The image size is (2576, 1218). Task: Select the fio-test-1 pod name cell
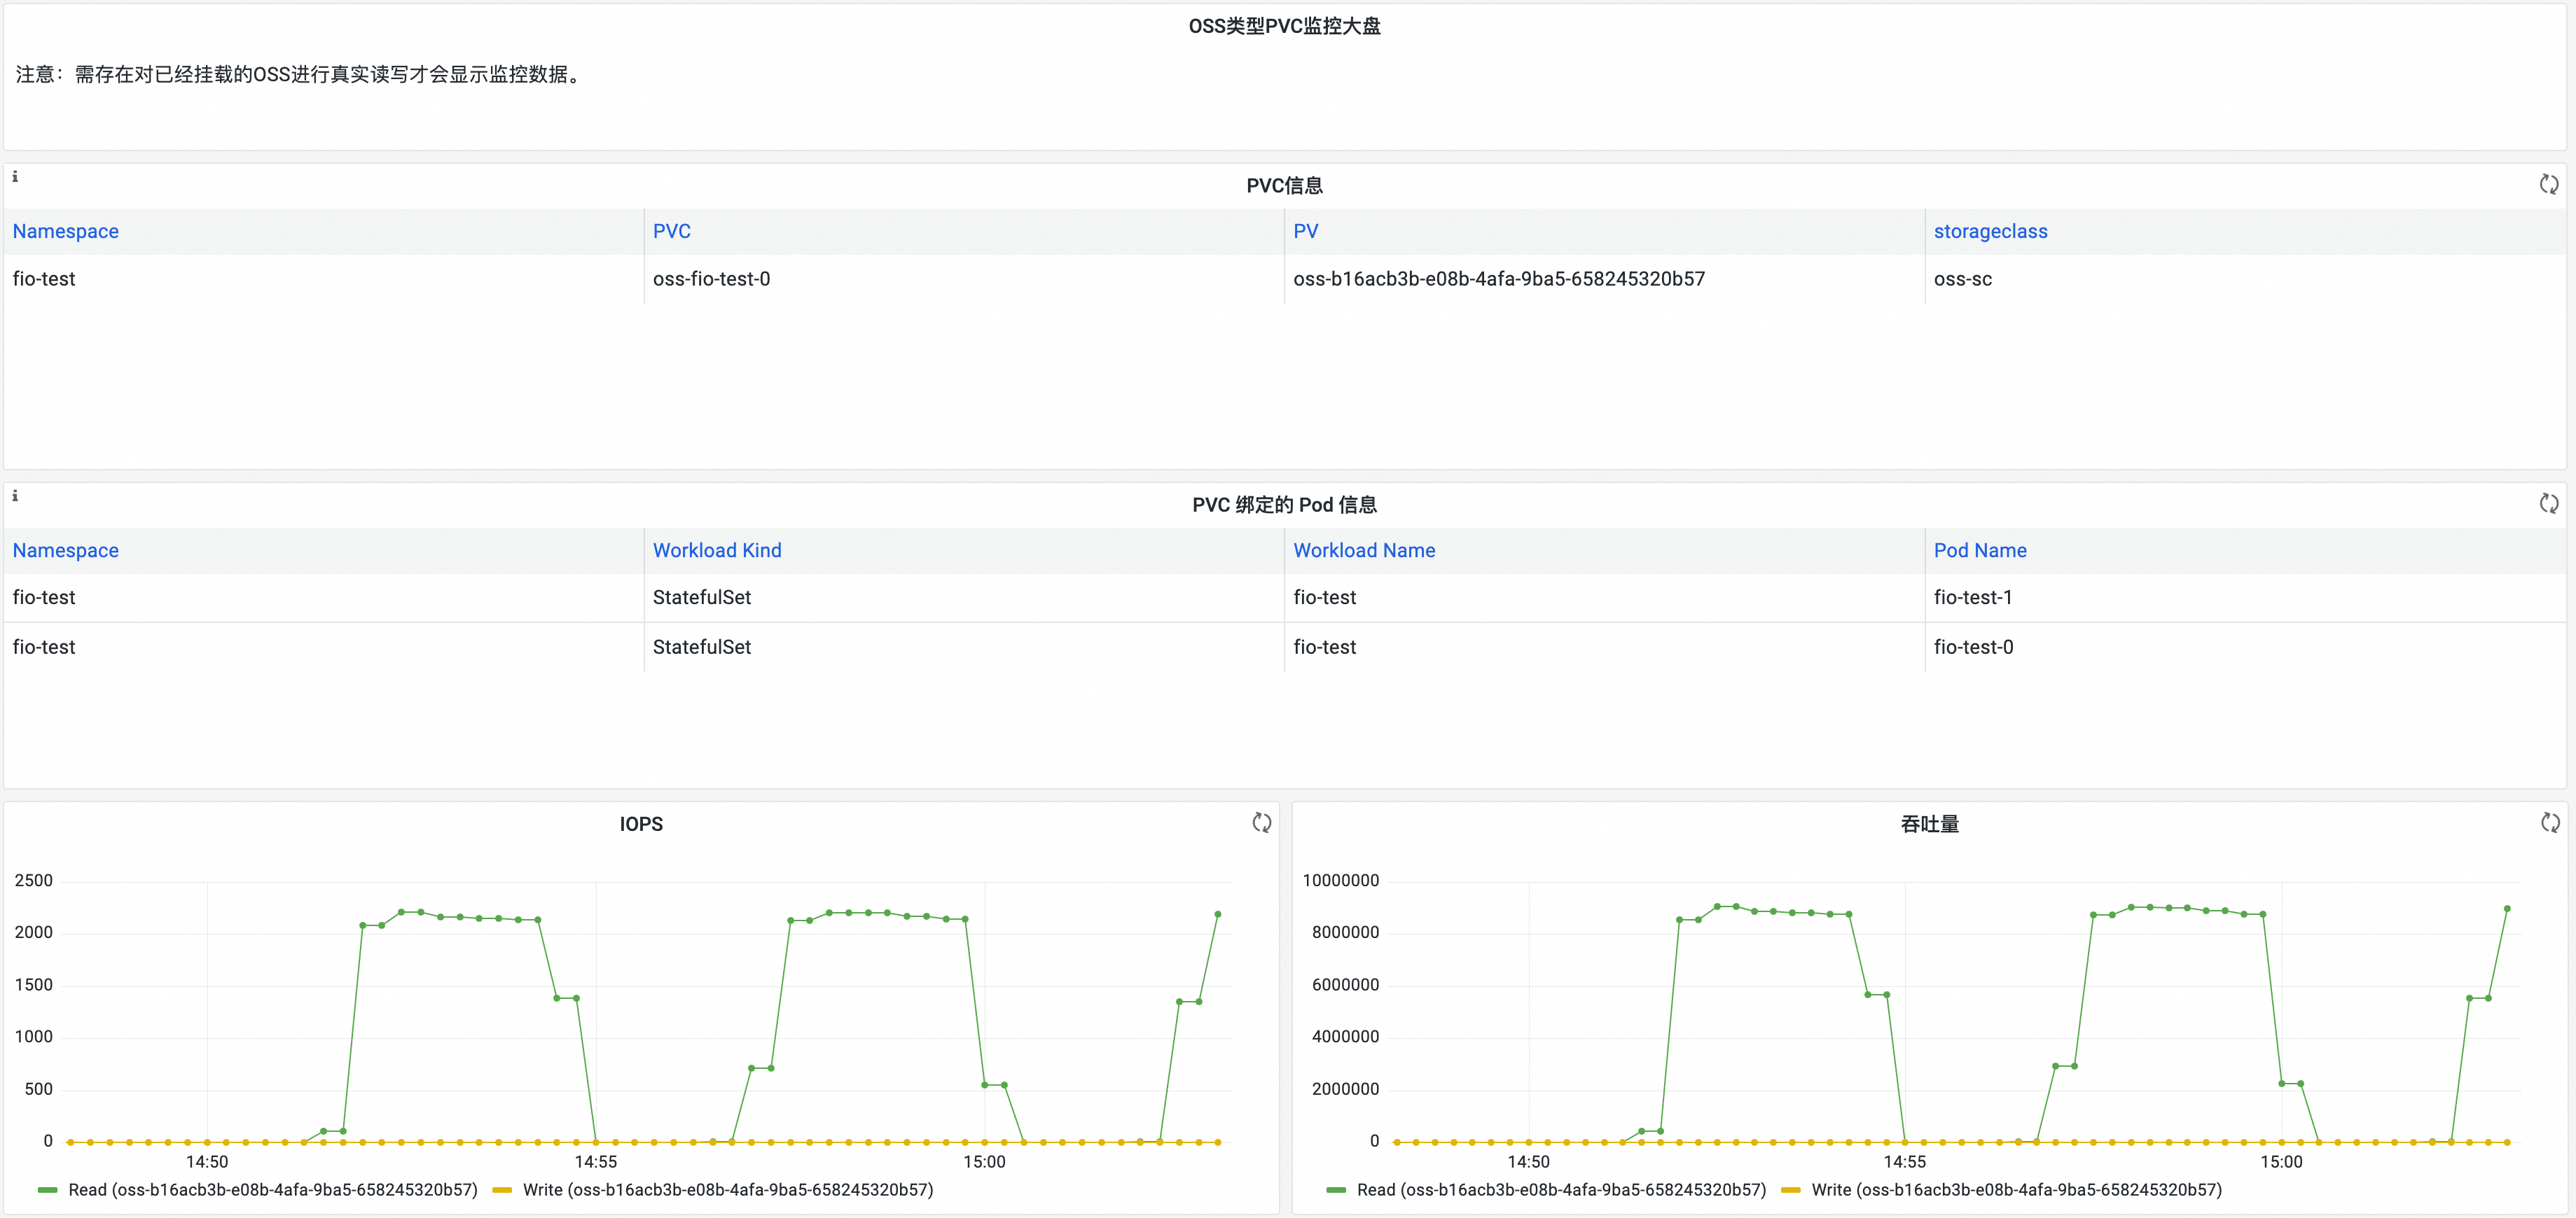(x=2245, y=598)
